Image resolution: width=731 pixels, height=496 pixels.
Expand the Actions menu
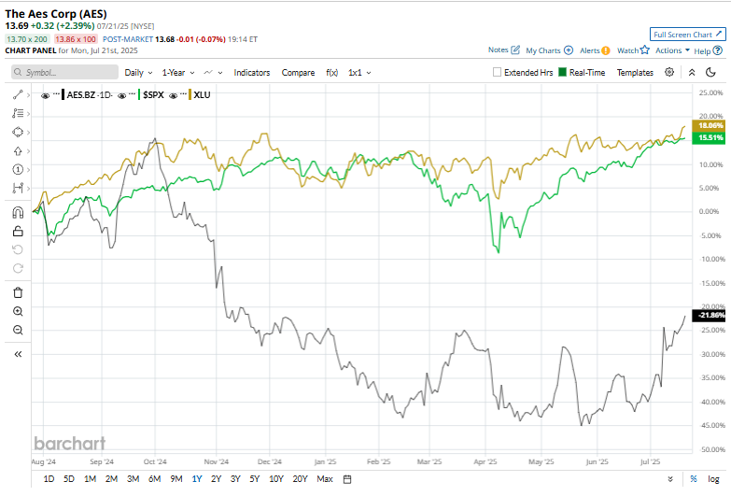click(x=673, y=50)
